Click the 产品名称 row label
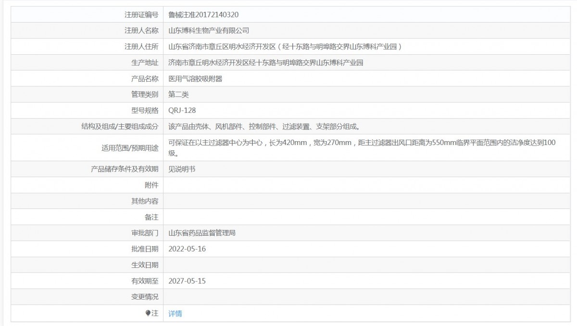 point(145,79)
